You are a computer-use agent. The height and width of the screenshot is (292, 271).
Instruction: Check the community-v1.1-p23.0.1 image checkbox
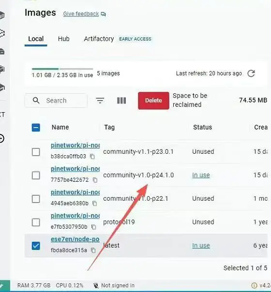point(36,152)
